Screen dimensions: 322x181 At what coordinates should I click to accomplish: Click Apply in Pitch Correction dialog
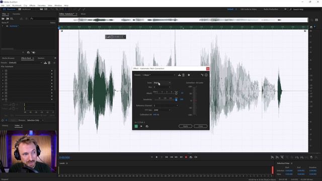coord(186,126)
